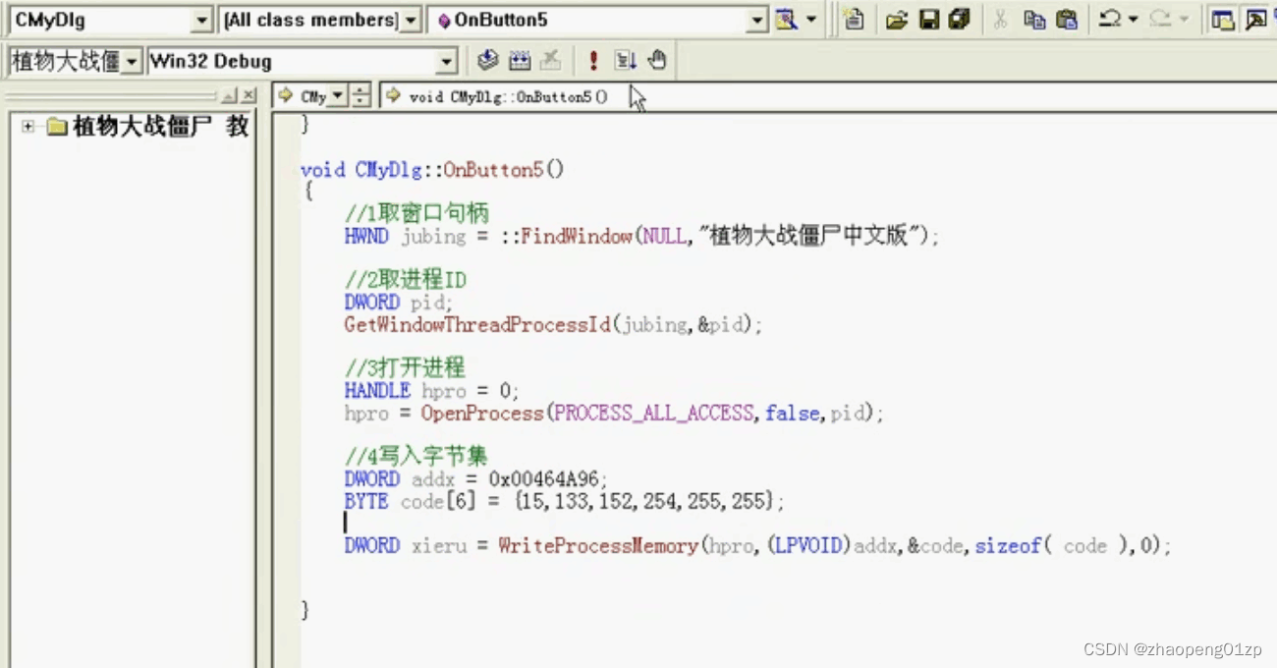
Task: Click the FindWindow call in code
Action: [x=577, y=237]
